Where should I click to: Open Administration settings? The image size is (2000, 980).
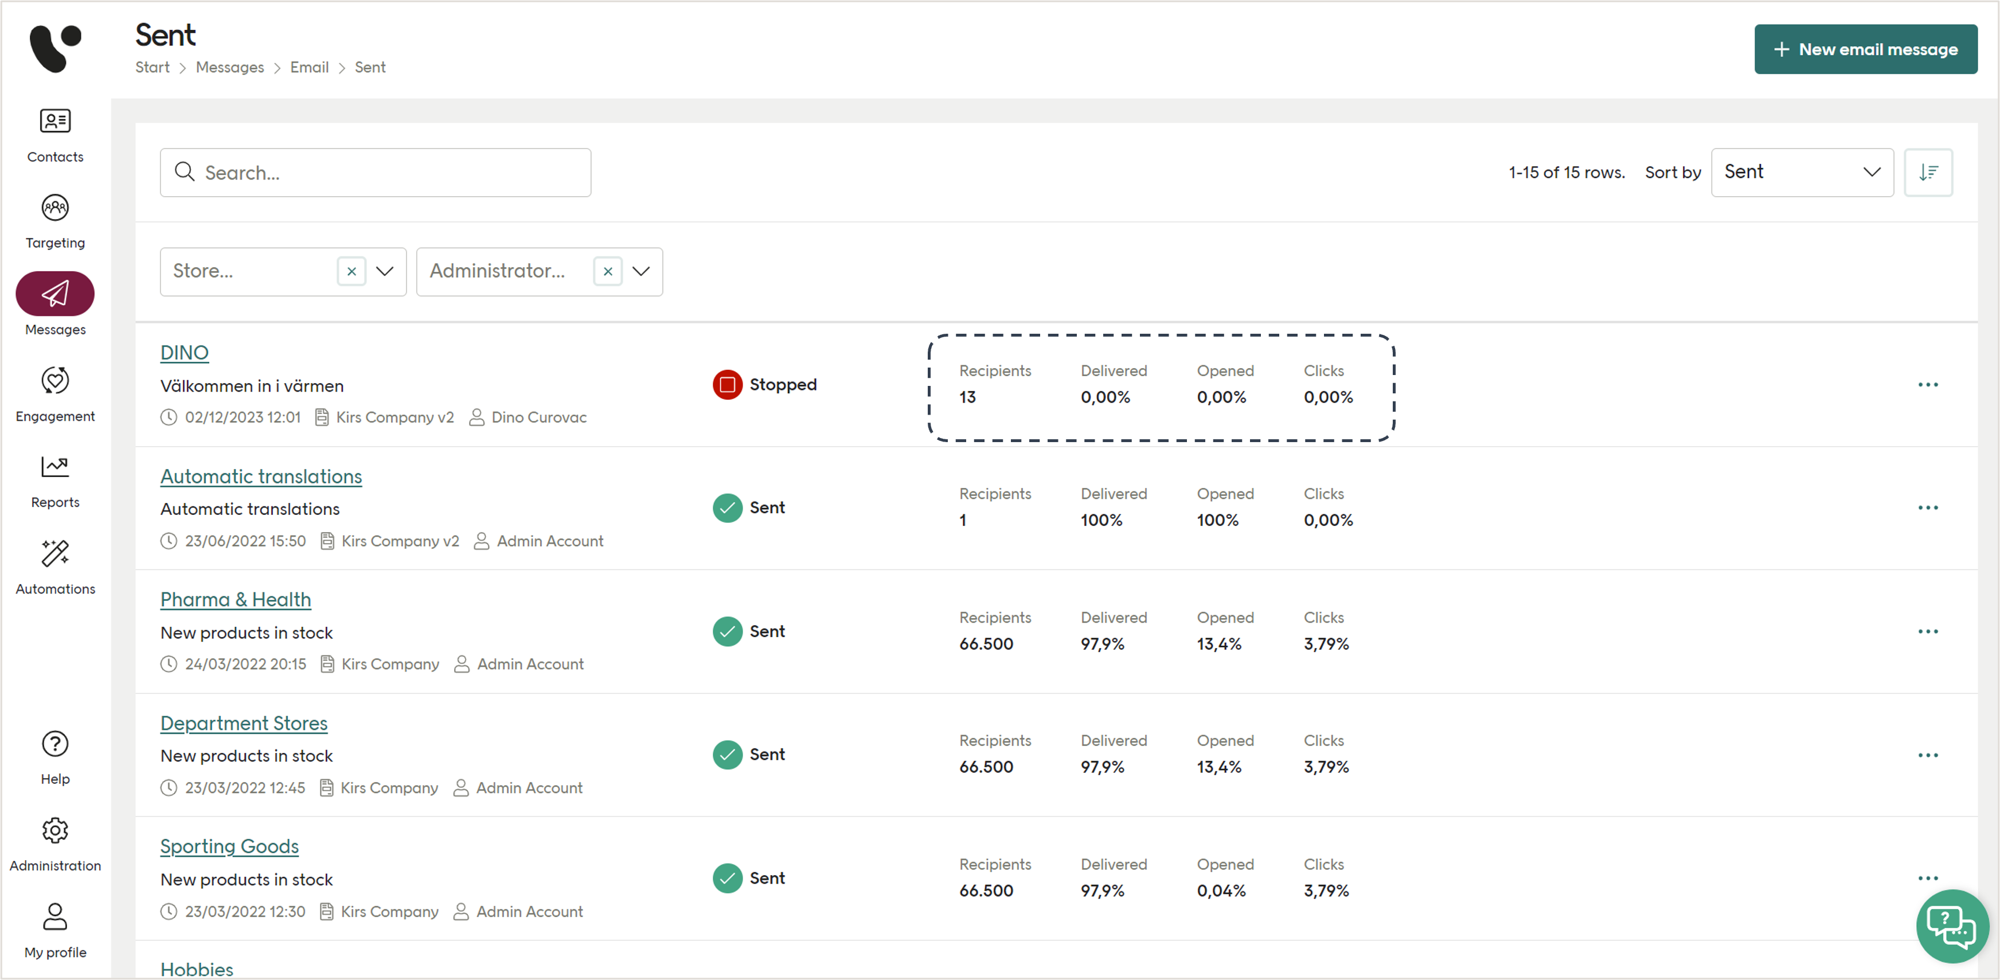coord(54,844)
